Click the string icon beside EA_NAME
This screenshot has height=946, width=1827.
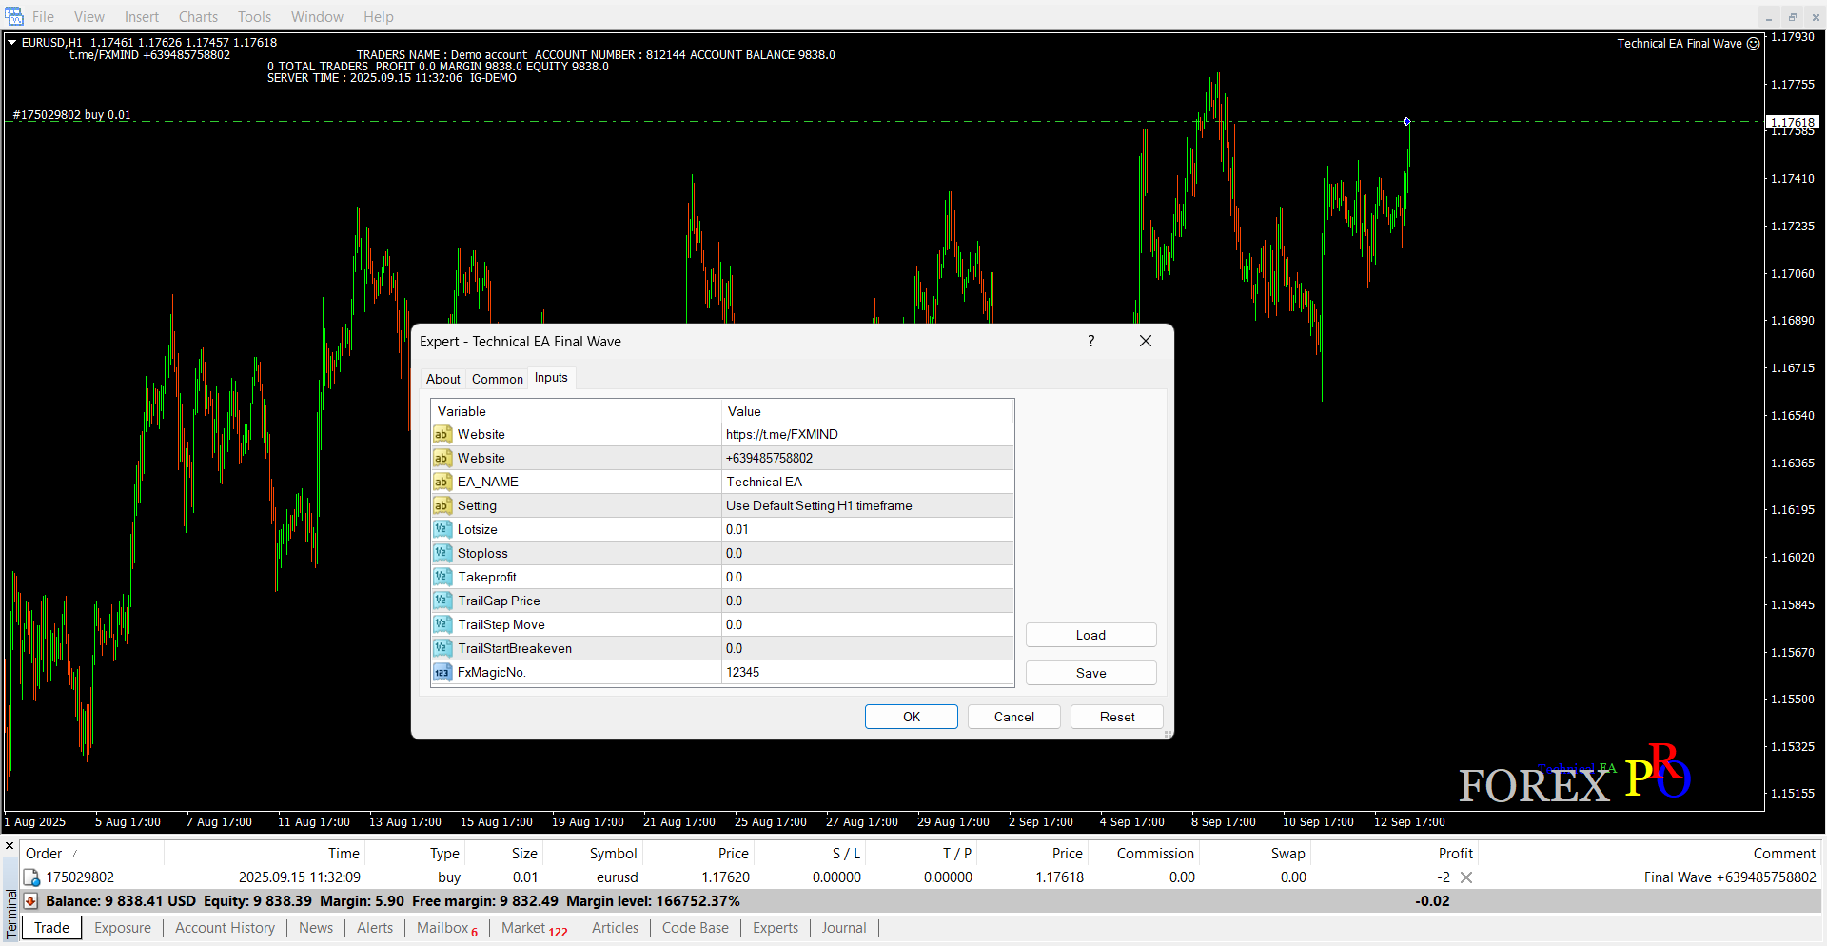(x=442, y=482)
